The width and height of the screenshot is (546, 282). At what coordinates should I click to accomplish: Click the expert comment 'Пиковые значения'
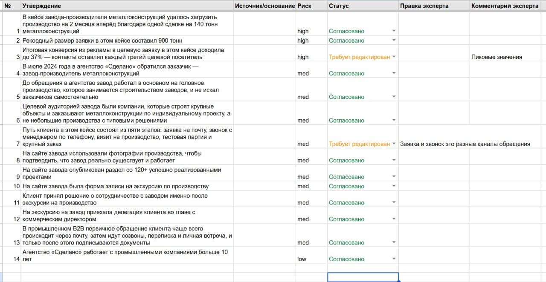497,57
